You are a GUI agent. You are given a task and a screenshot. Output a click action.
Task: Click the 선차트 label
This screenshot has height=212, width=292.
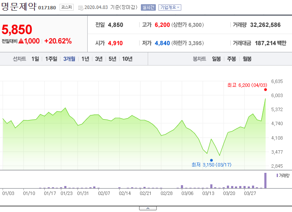pos(20,59)
